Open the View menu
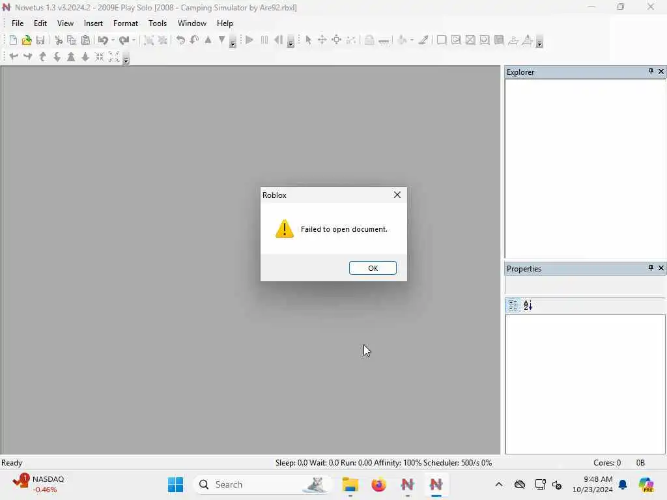The height and width of the screenshot is (500, 667). (x=66, y=23)
